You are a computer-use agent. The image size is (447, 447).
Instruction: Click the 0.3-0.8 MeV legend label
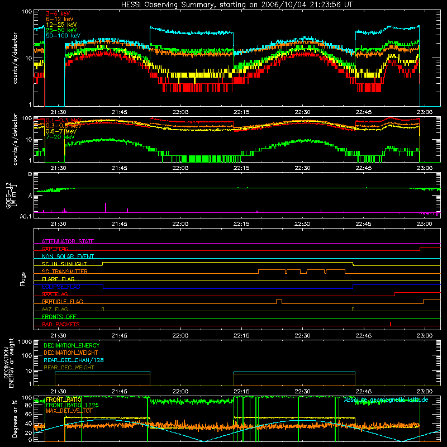(x=64, y=126)
